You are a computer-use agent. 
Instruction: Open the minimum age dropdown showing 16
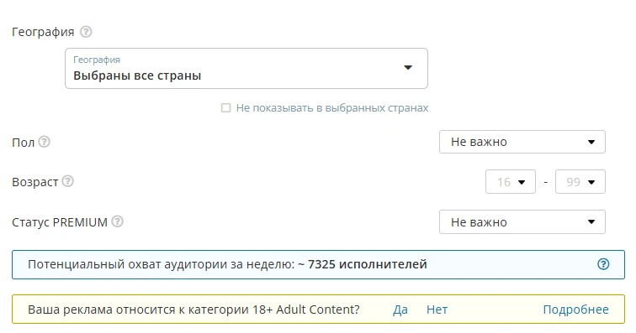click(511, 182)
